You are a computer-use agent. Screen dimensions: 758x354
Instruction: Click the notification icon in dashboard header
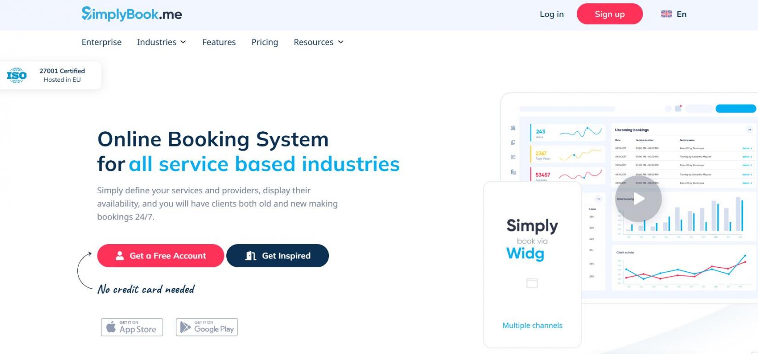pos(678,108)
